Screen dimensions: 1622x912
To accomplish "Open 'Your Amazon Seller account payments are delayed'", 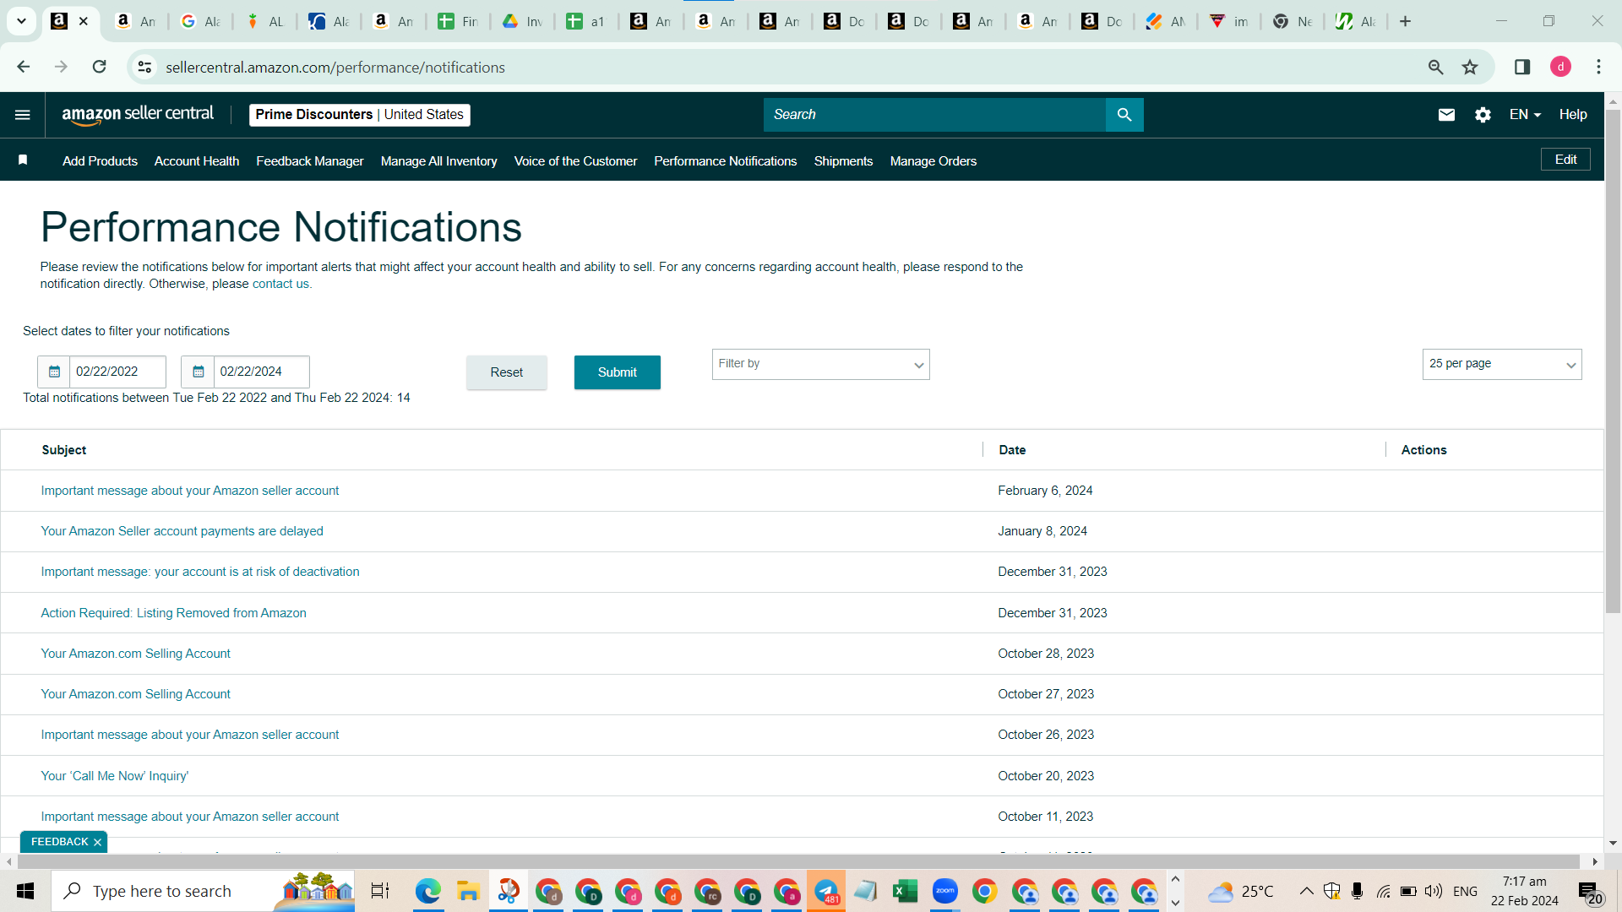I will point(182,531).
